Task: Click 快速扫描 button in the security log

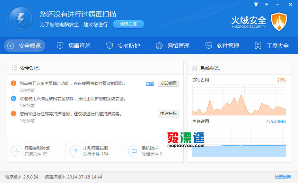Action: pos(168,114)
